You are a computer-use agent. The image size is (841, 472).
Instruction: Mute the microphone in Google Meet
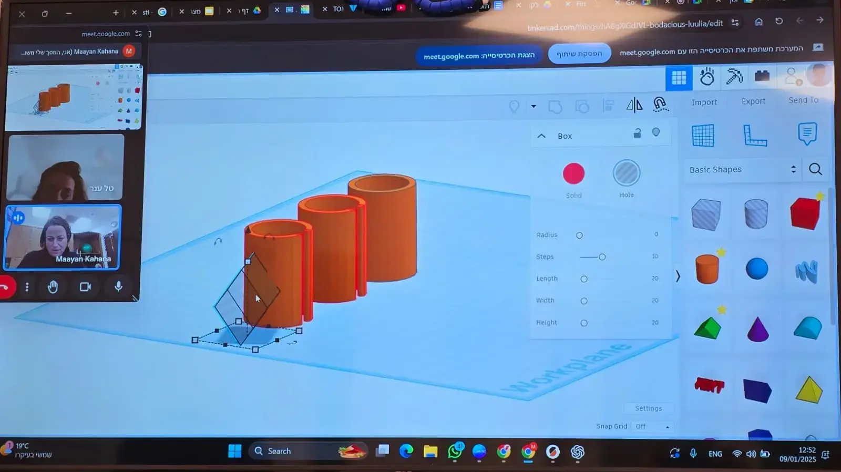tap(118, 286)
